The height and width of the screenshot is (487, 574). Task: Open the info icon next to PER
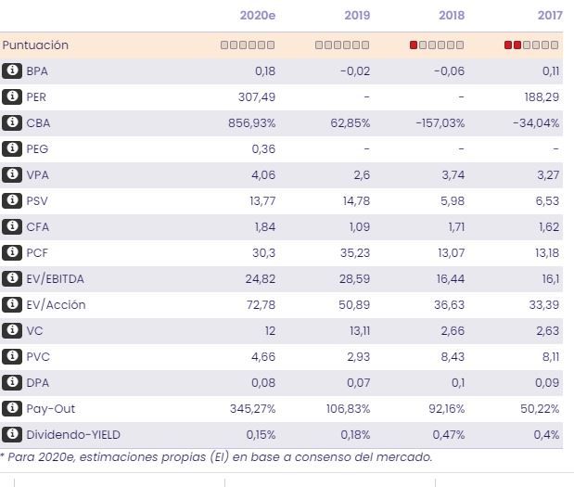(x=12, y=96)
